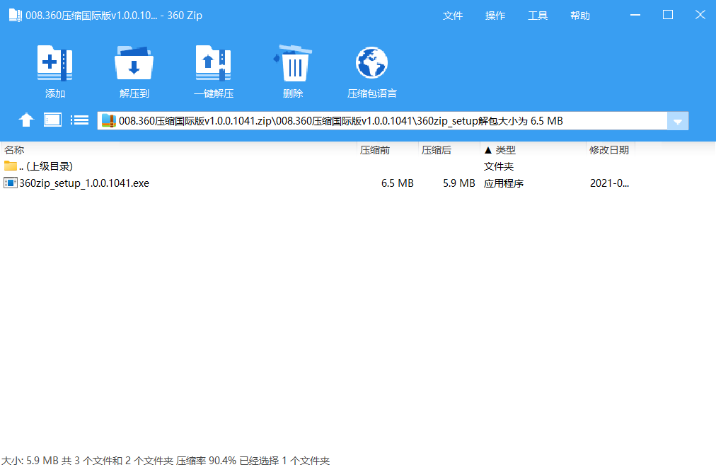Open the address bar dropdown arrow
The image size is (716, 472).
pos(677,120)
